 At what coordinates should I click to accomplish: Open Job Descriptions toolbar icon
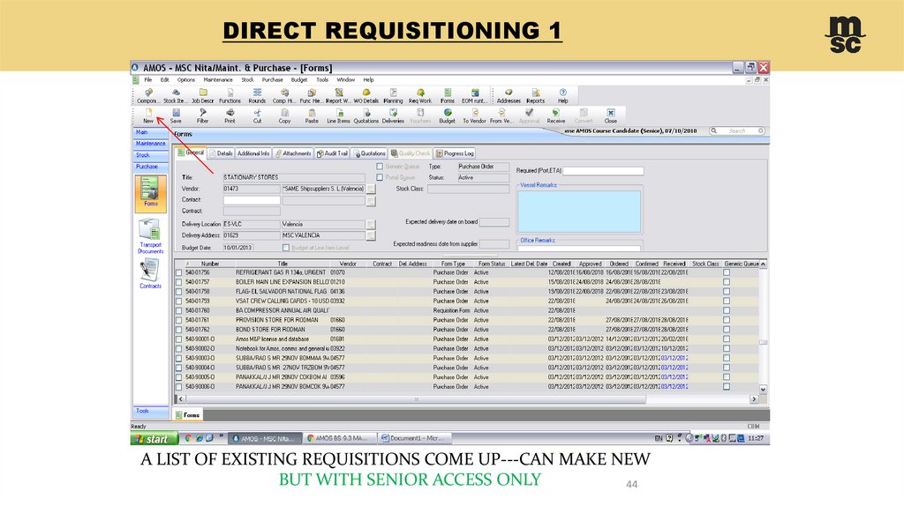(x=202, y=95)
